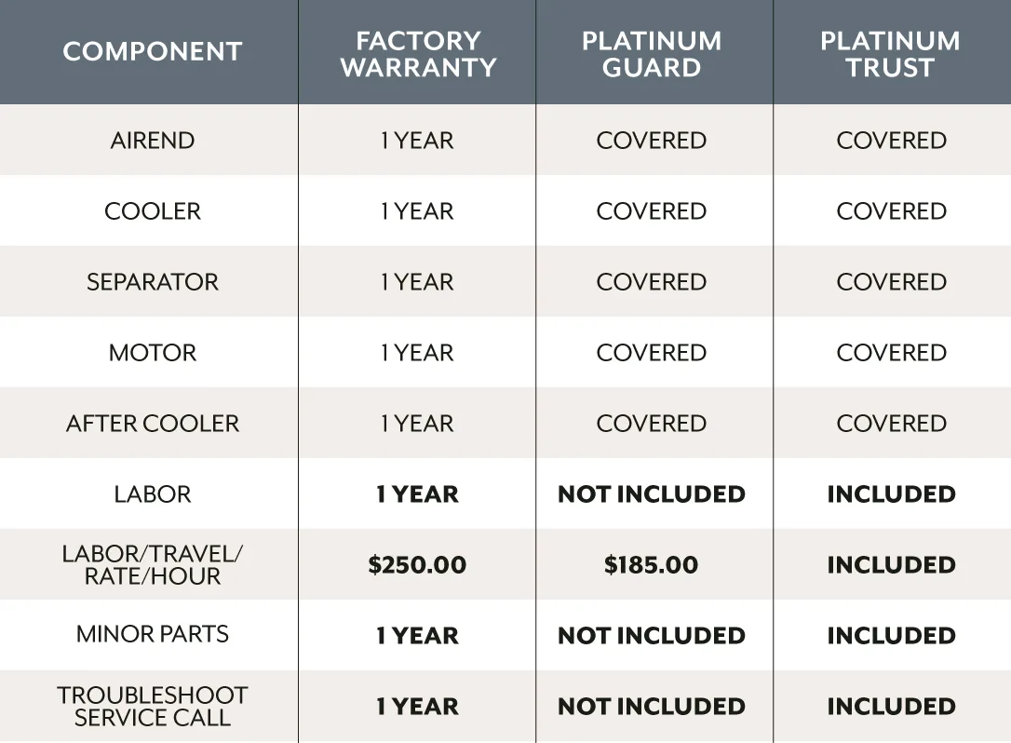This screenshot has height=743, width=1011.
Task: Click the LABOR/TRAVEL/RATE/HOUR row label
Action: [x=153, y=565]
